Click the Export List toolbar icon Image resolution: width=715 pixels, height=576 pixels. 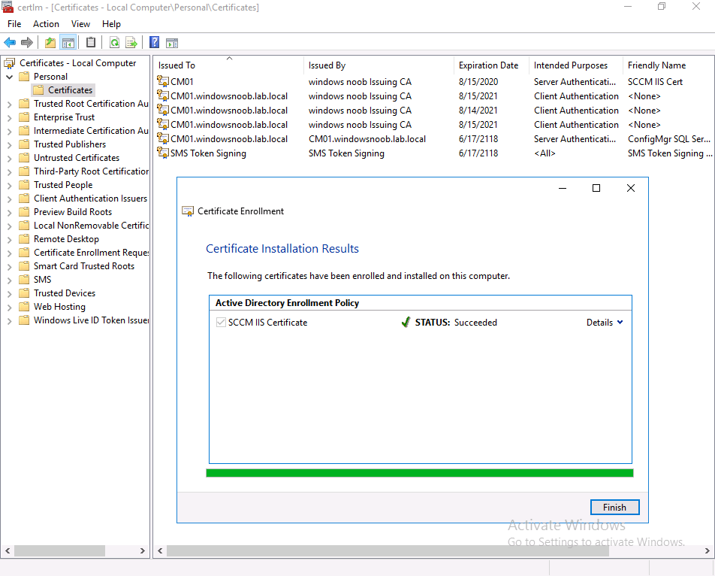coord(131,43)
